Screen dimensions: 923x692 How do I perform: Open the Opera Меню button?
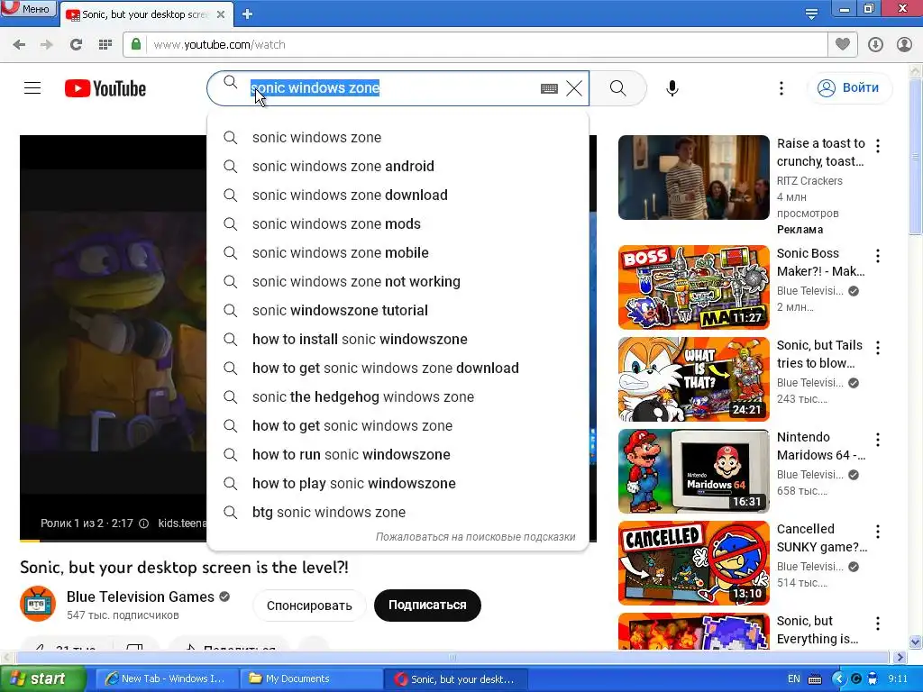pyautogui.click(x=28, y=8)
